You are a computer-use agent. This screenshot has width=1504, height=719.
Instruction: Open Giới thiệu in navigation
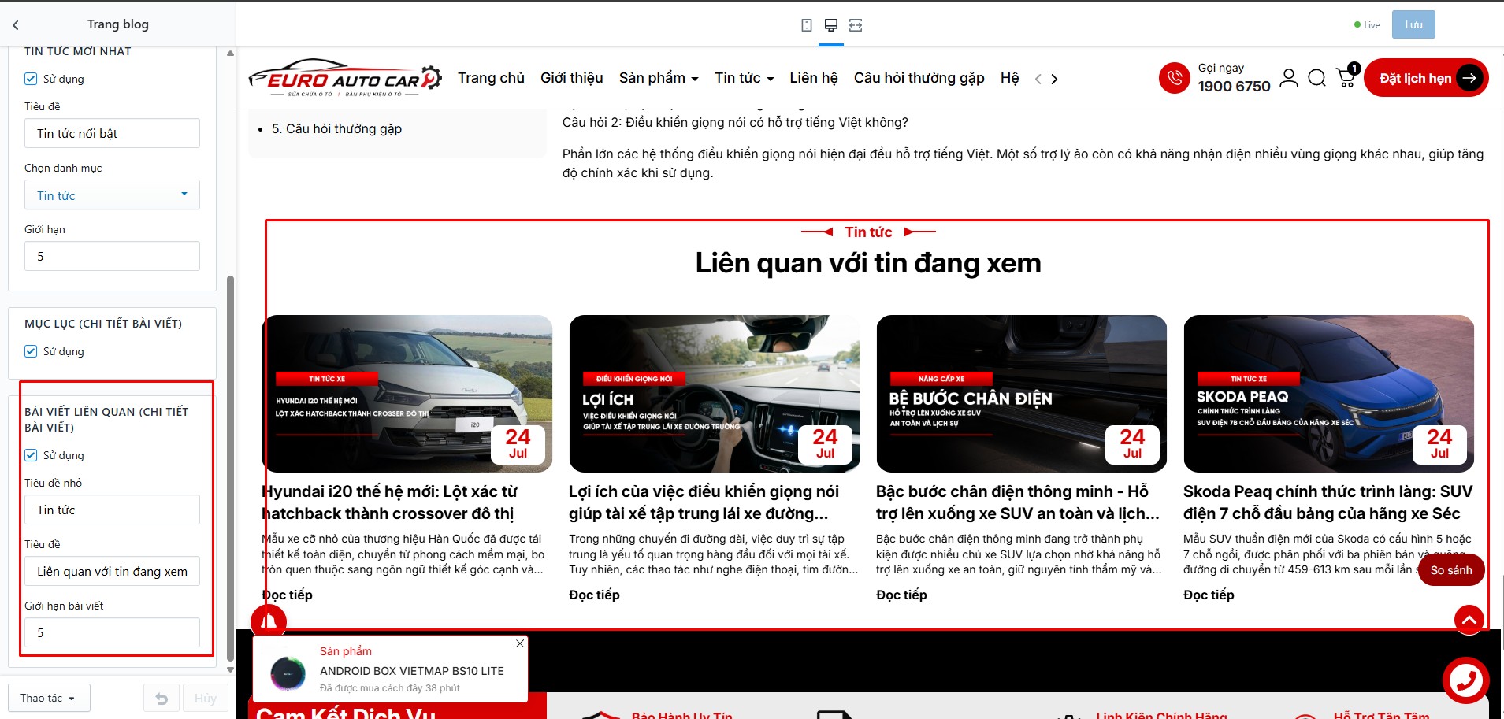click(x=572, y=78)
